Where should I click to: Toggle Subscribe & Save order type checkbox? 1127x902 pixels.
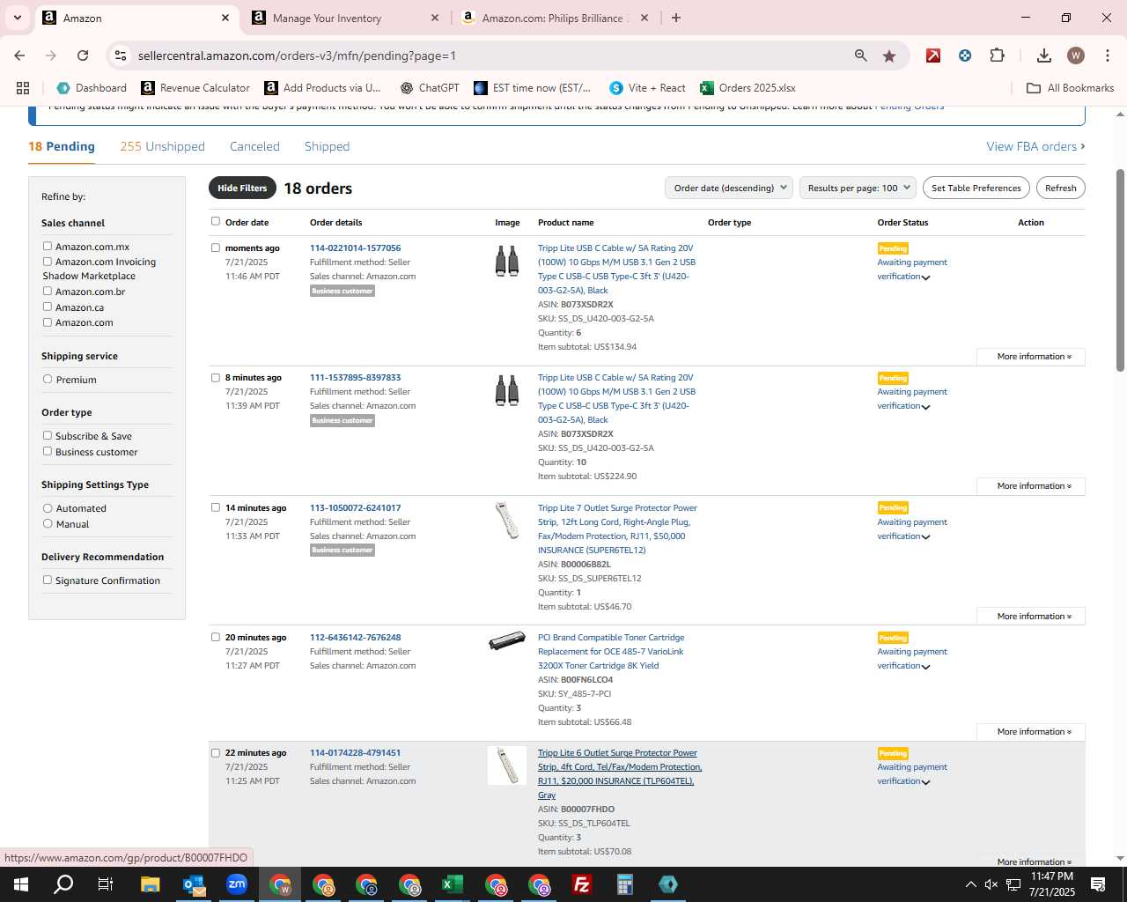(48, 435)
